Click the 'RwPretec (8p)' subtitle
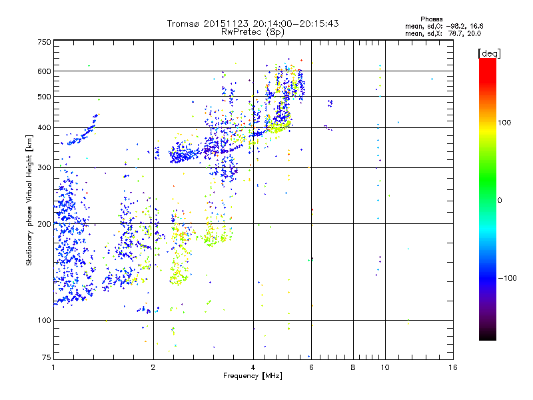The height and width of the screenshot is (400, 533). (253, 32)
